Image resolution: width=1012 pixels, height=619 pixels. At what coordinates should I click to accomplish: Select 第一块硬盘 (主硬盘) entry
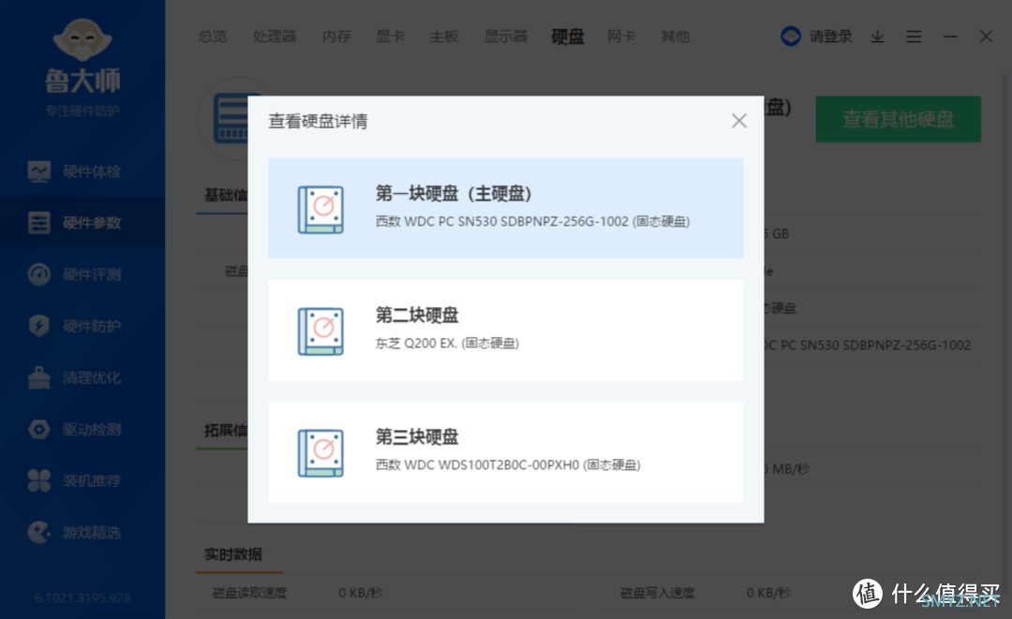tap(505, 208)
